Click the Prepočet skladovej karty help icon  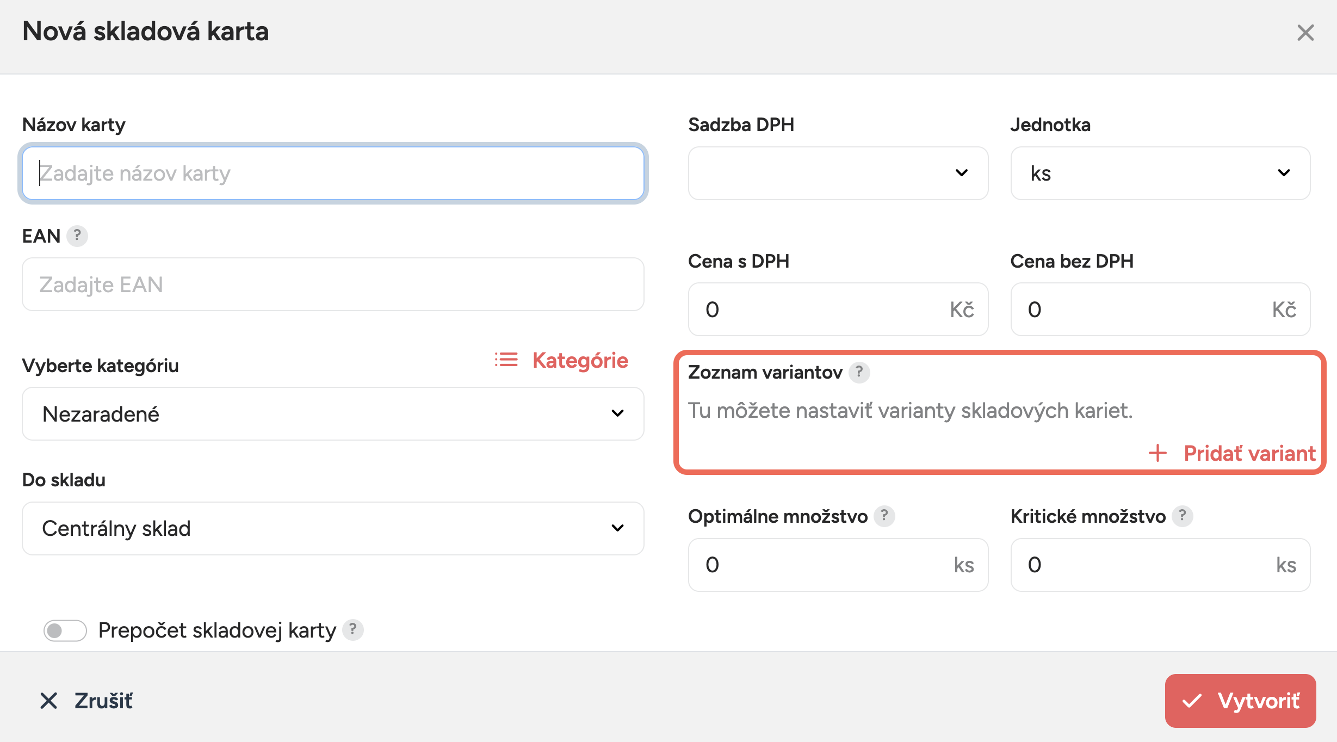click(353, 630)
